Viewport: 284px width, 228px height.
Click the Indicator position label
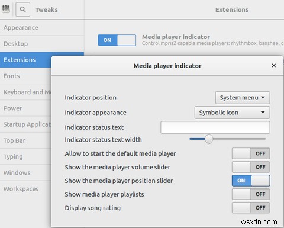click(x=91, y=98)
